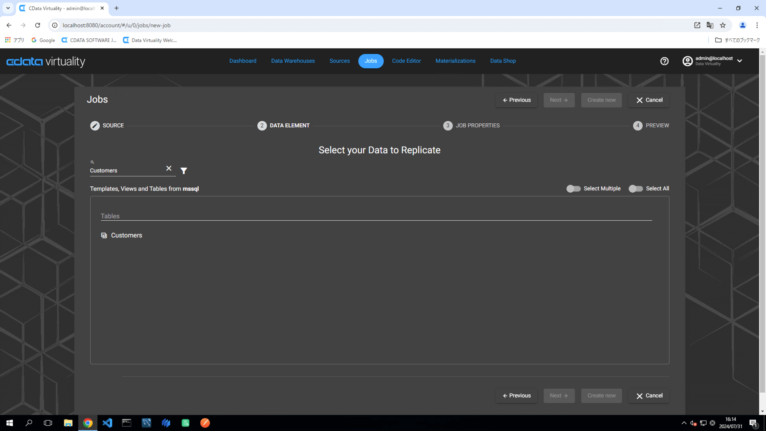
Task: Click the bottom Cancel button
Action: point(649,396)
